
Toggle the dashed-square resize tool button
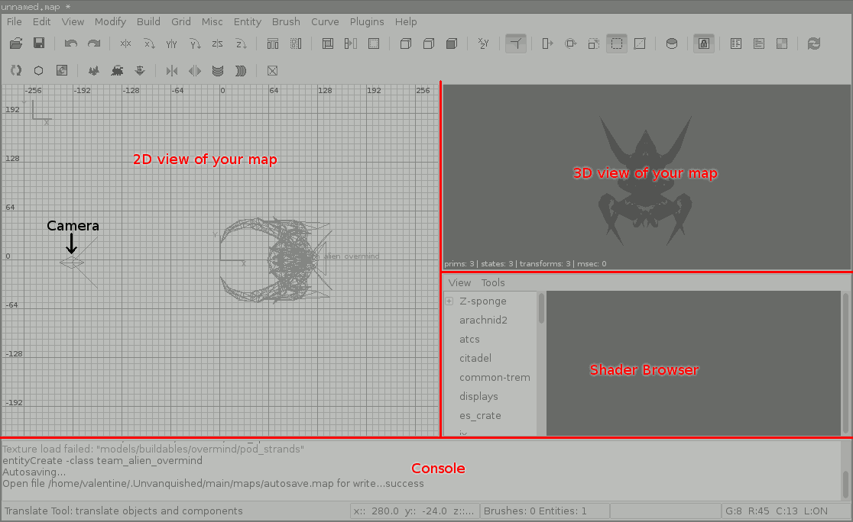coord(616,44)
